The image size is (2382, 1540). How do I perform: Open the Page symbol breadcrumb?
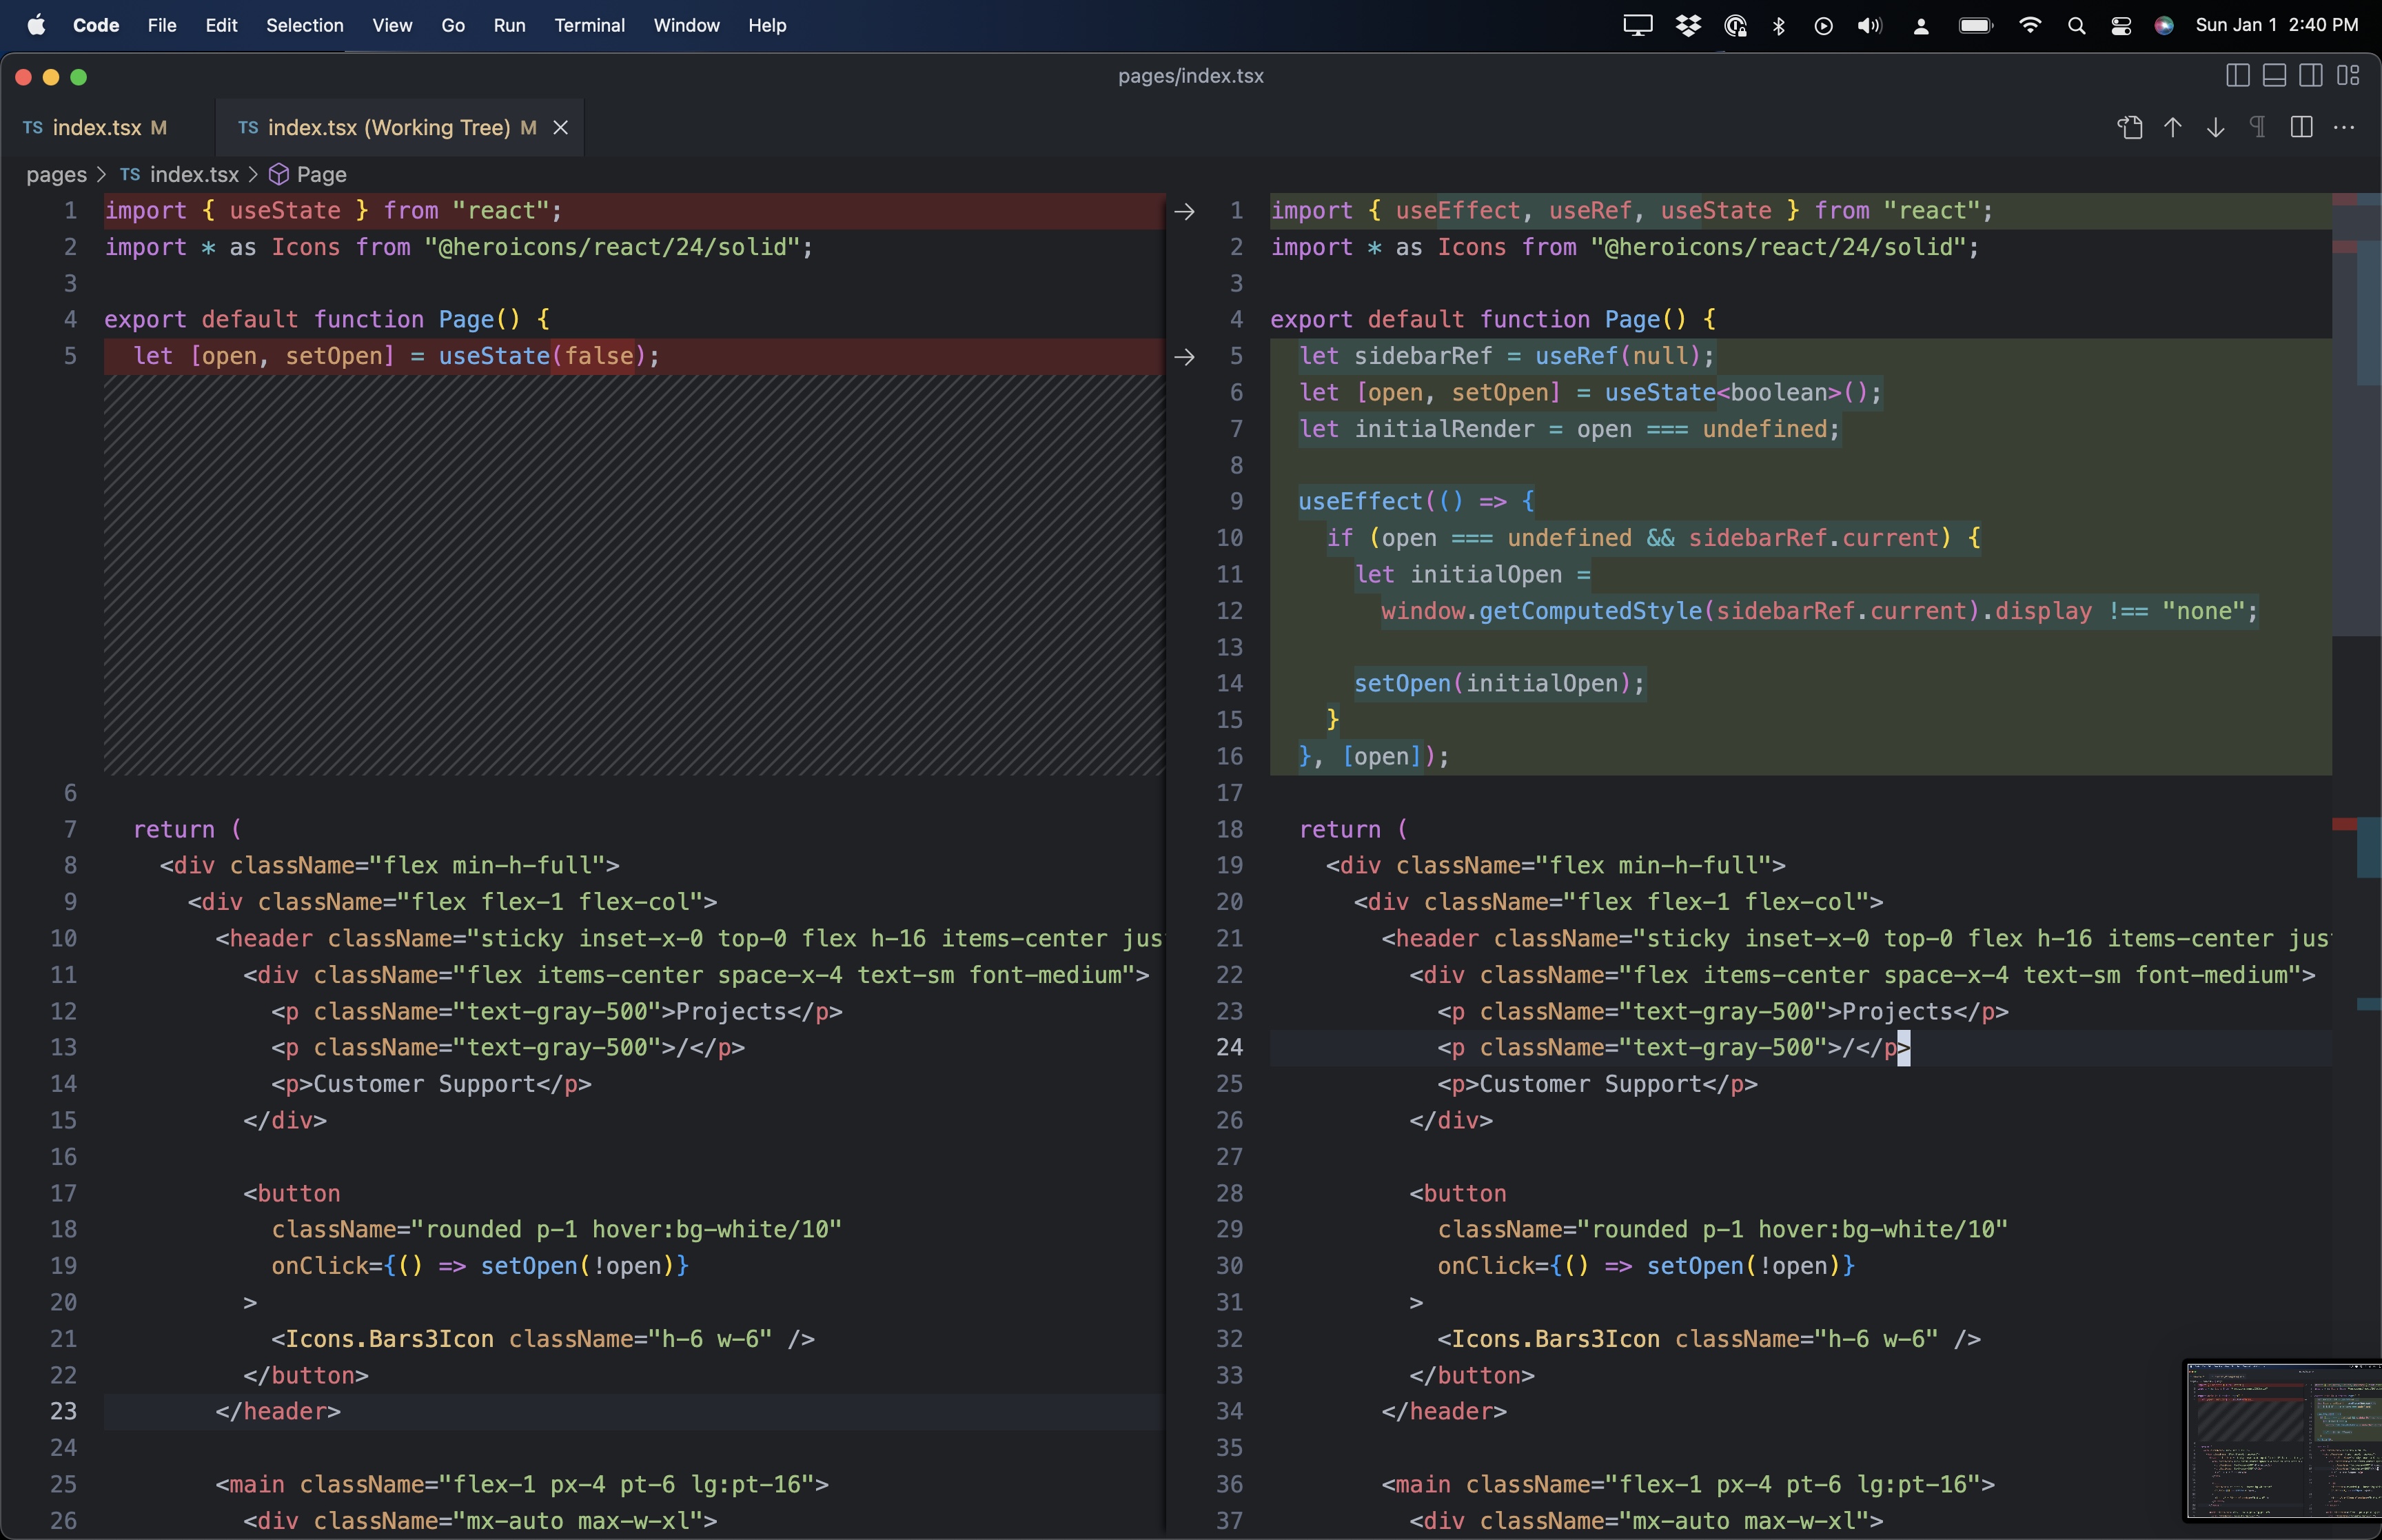click(x=321, y=175)
